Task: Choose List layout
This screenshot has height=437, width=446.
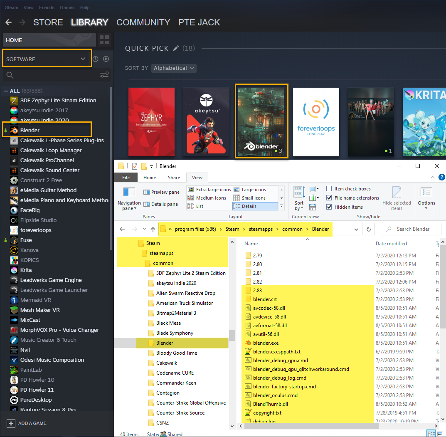Action: tap(195, 206)
